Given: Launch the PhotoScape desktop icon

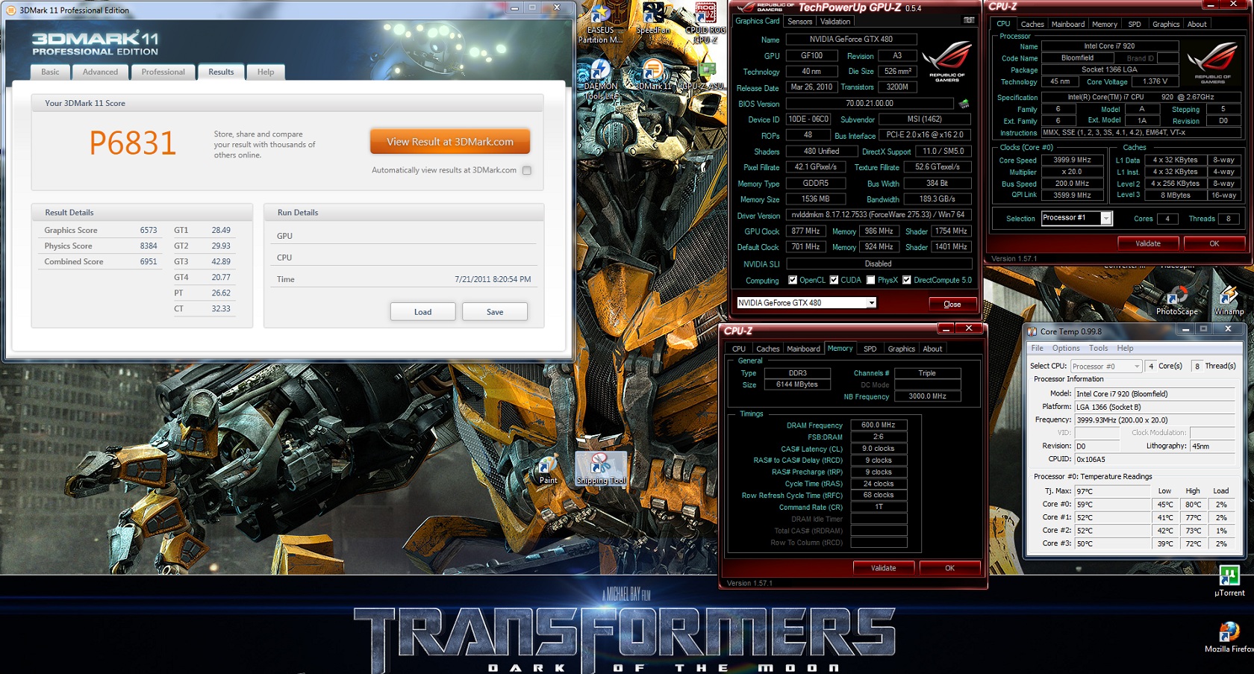Looking at the screenshot, I should (x=1176, y=301).
